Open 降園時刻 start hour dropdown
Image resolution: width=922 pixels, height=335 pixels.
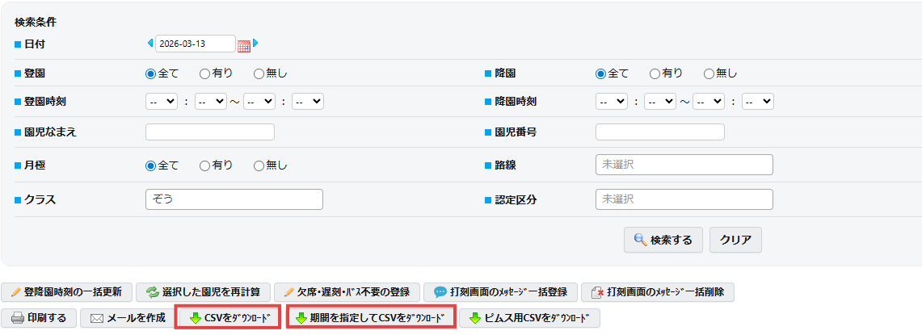pos(612,102)
